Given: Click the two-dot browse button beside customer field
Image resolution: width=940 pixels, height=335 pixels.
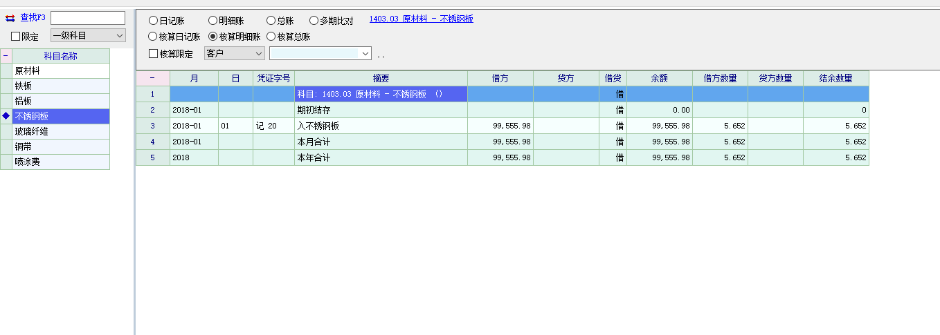Looking at the screenshot, I should (381, 54).
